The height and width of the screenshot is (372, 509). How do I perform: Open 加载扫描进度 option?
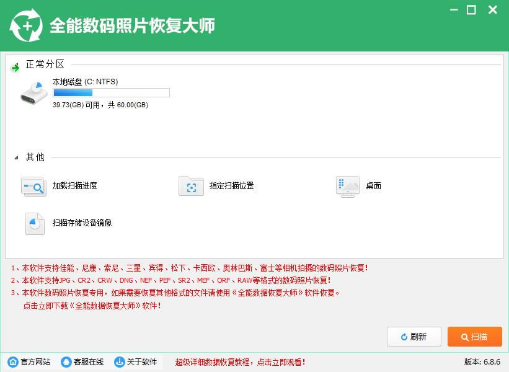tap(74, 185)
